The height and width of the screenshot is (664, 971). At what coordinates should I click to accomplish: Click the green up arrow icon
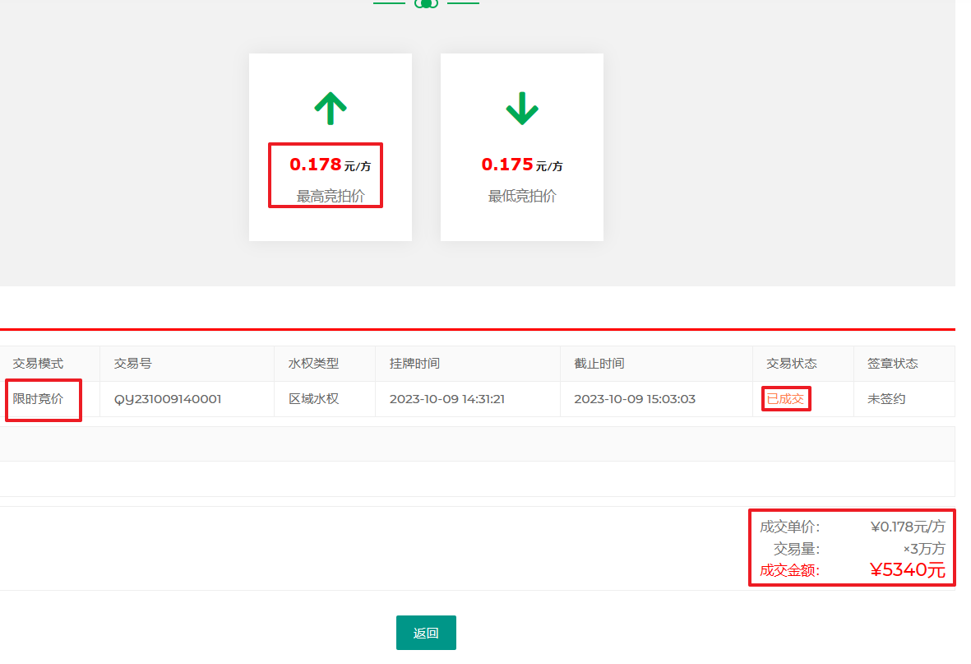point(331,108)
